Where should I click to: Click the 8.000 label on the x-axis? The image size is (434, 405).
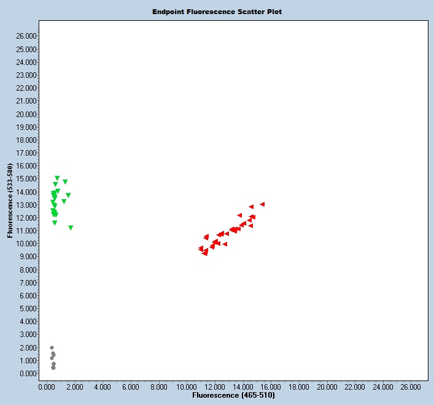pyautogui.click(x=158, y=387)
